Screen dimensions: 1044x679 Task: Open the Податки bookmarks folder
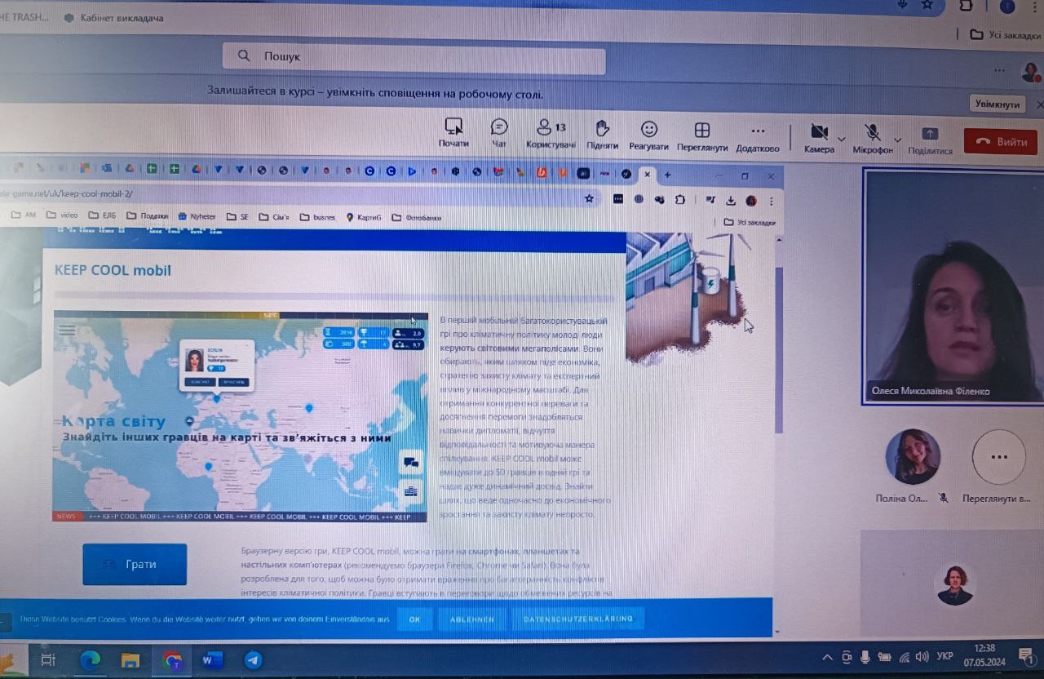pos(147,216)
